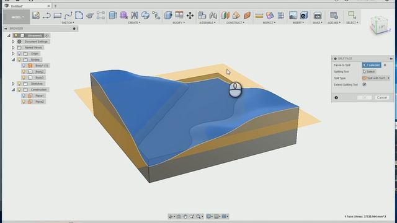Open the INSPECT menu
This screenshot has width=397, height=223.
(269, 23)
